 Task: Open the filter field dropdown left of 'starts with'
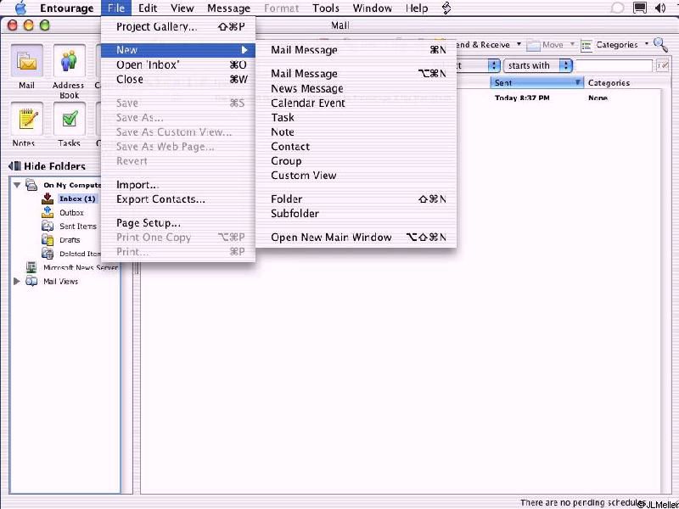[494, 66]
